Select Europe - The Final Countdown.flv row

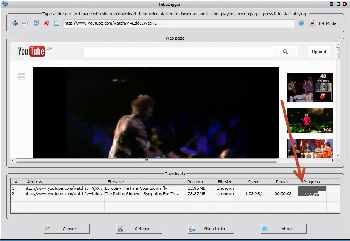pyautogui.click(x=175, y=188)
